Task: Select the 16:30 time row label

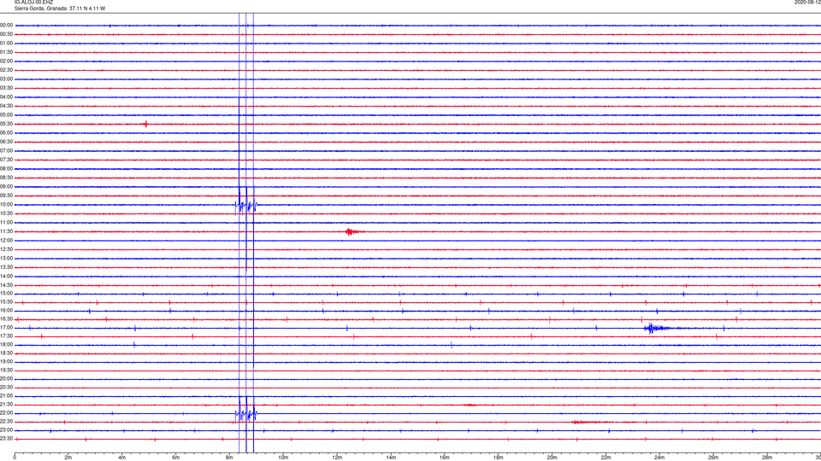Action: (6, 318)
